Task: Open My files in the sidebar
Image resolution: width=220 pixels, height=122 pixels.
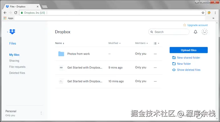Action: [x=14, y=55]
